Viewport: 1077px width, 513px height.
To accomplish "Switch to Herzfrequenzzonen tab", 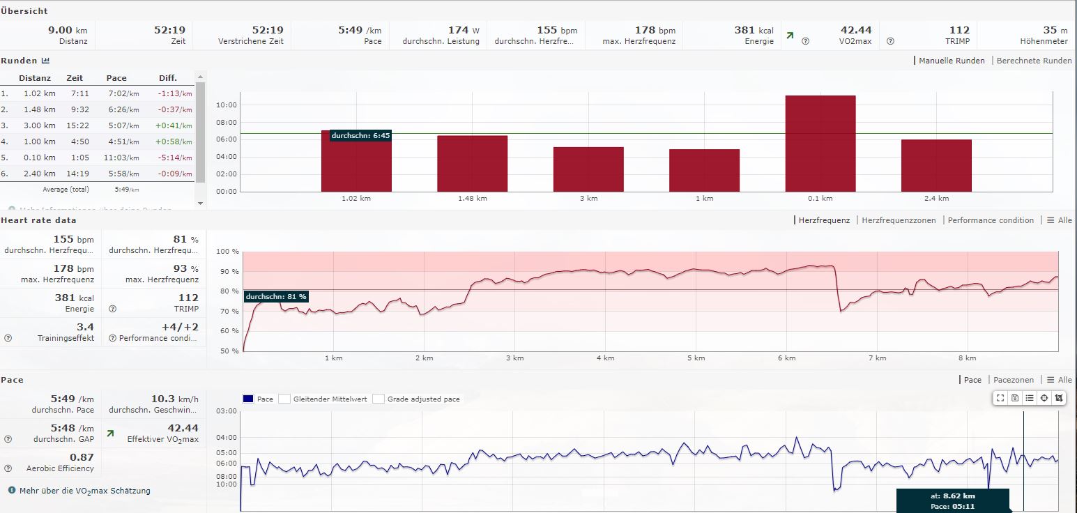I will 899,220.
